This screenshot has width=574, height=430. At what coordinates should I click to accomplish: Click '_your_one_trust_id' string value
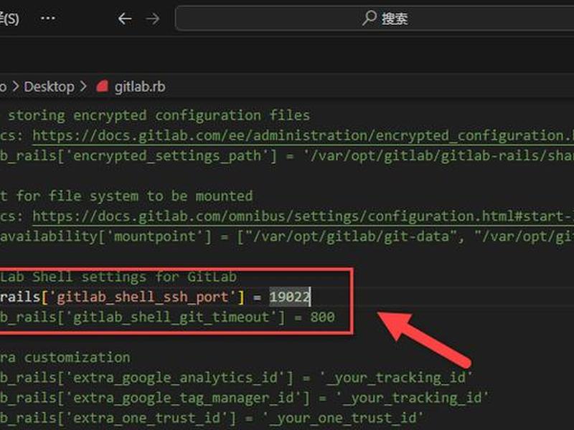pyautogui.click(x=343, y=418)
